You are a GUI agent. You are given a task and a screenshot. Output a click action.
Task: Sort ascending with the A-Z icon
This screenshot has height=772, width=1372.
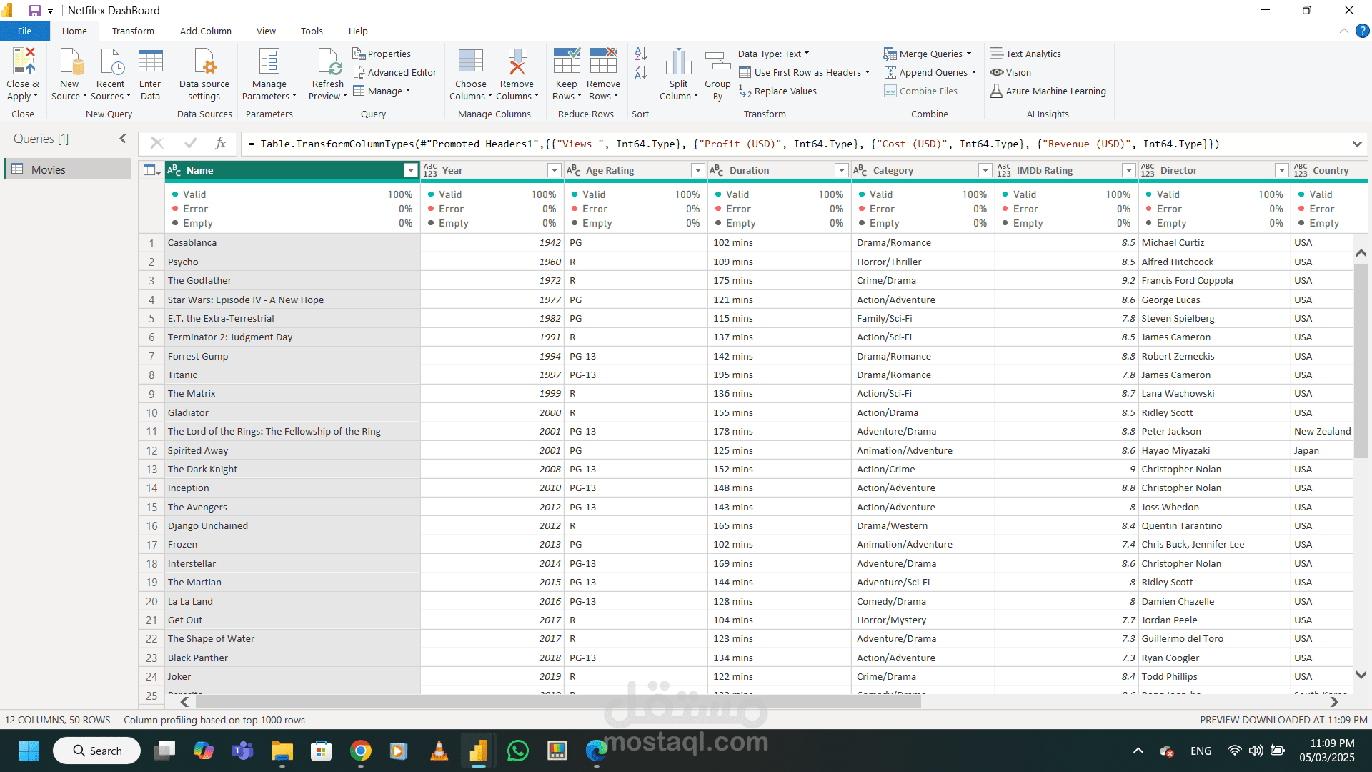click(640, 54)
